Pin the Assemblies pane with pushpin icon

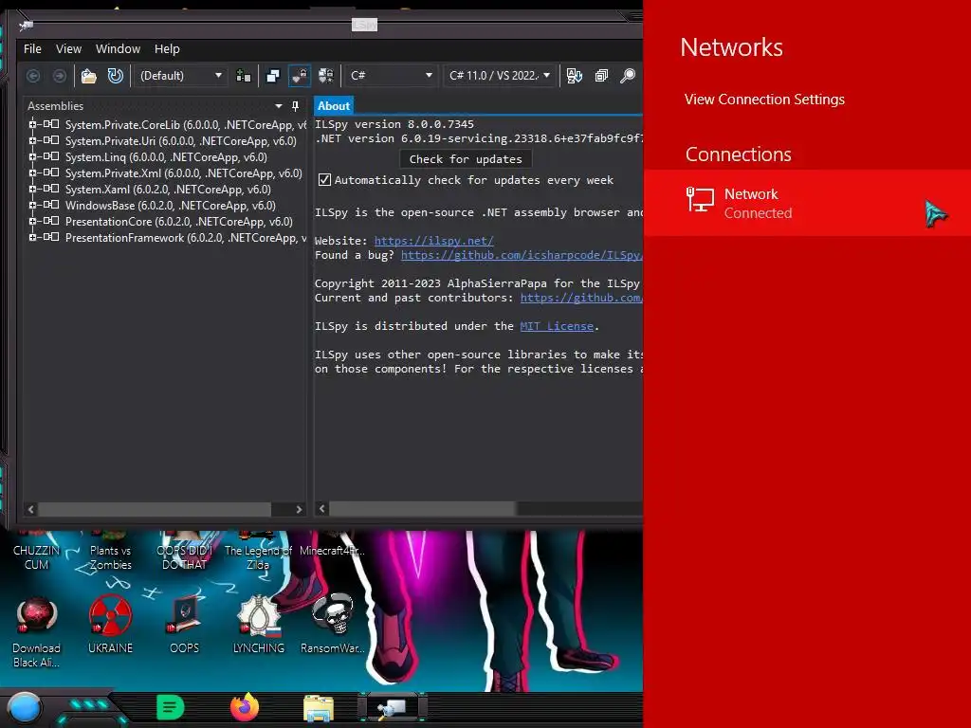tap(296, 106)
